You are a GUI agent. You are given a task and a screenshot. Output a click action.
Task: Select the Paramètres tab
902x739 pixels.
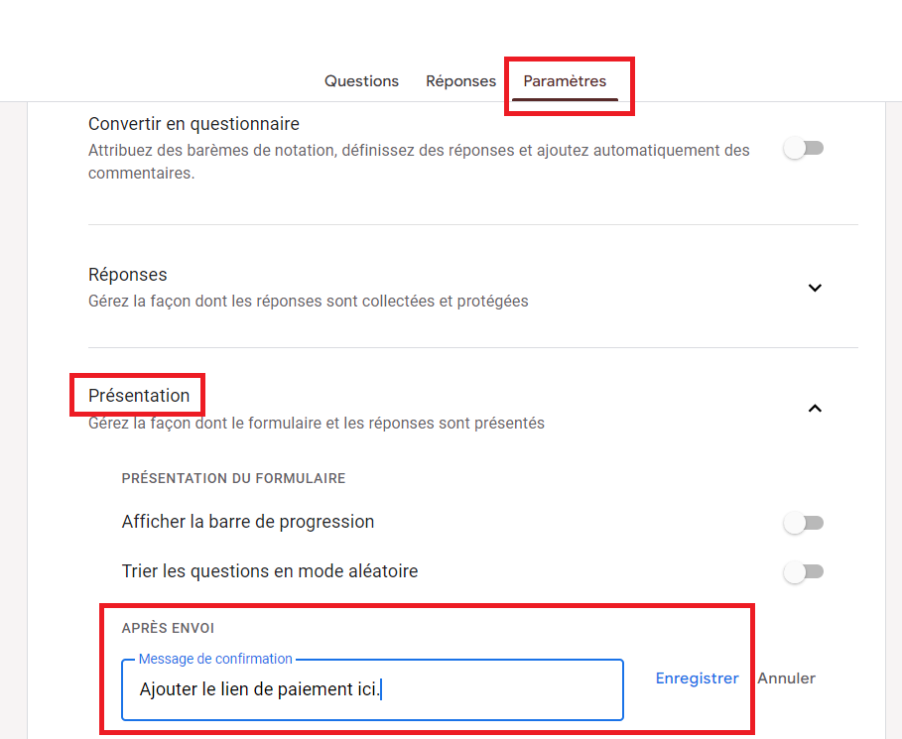pyautogui.click(x=565, y=81)
